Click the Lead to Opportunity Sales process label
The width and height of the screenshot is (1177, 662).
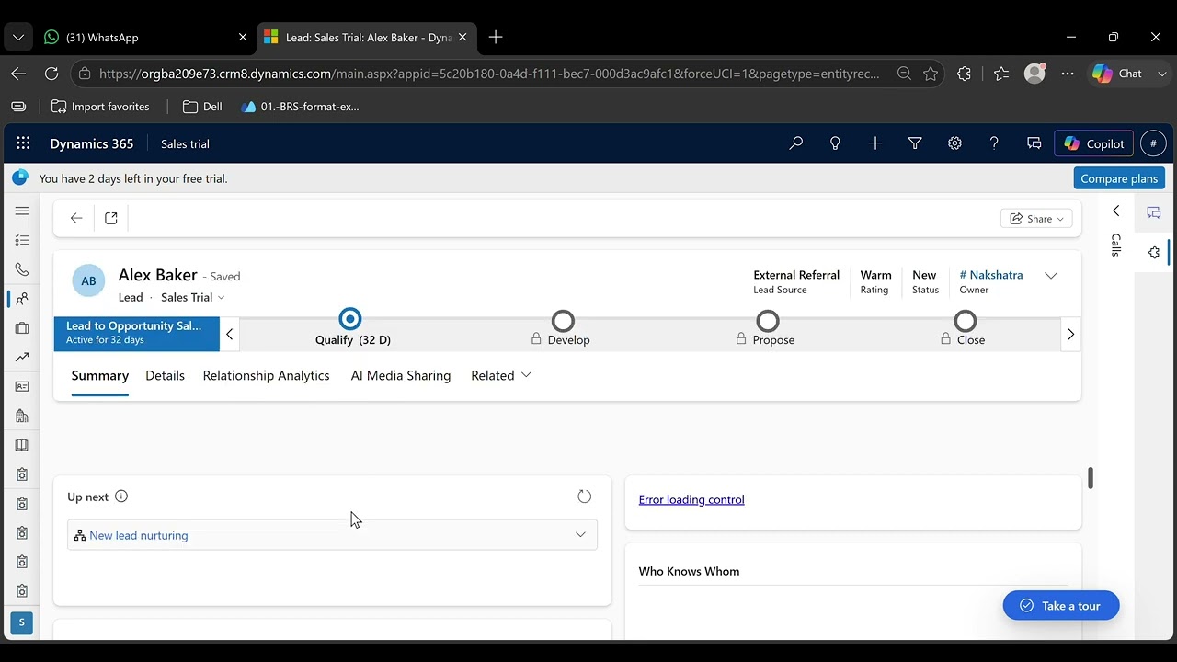coord(136,334)
